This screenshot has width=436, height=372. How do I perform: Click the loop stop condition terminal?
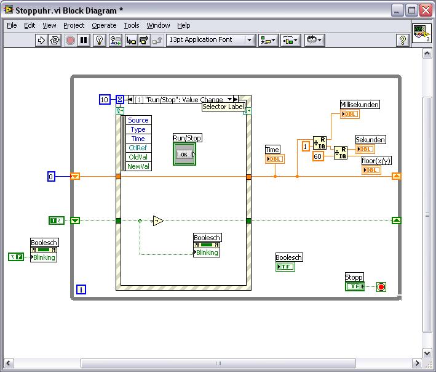tap(381, 287)
